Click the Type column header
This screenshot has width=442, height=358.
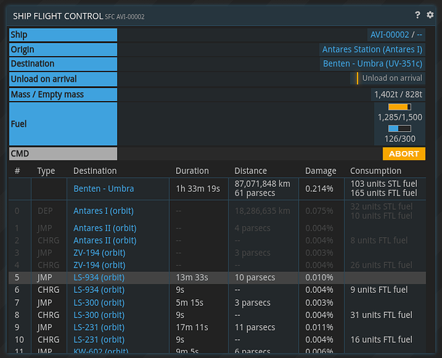46,170
